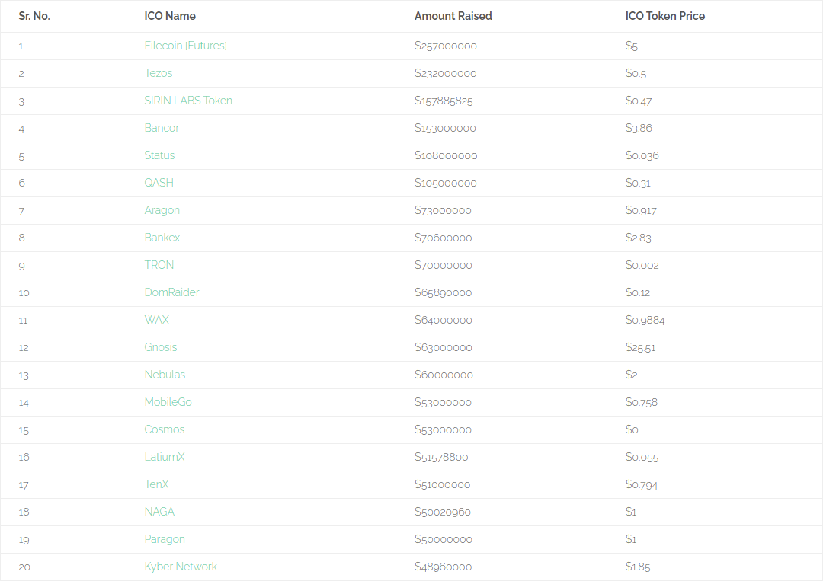Click the ICO Name column header
Image resolution: width=823 pixels, height=581 pixels.
coord(170,16)
